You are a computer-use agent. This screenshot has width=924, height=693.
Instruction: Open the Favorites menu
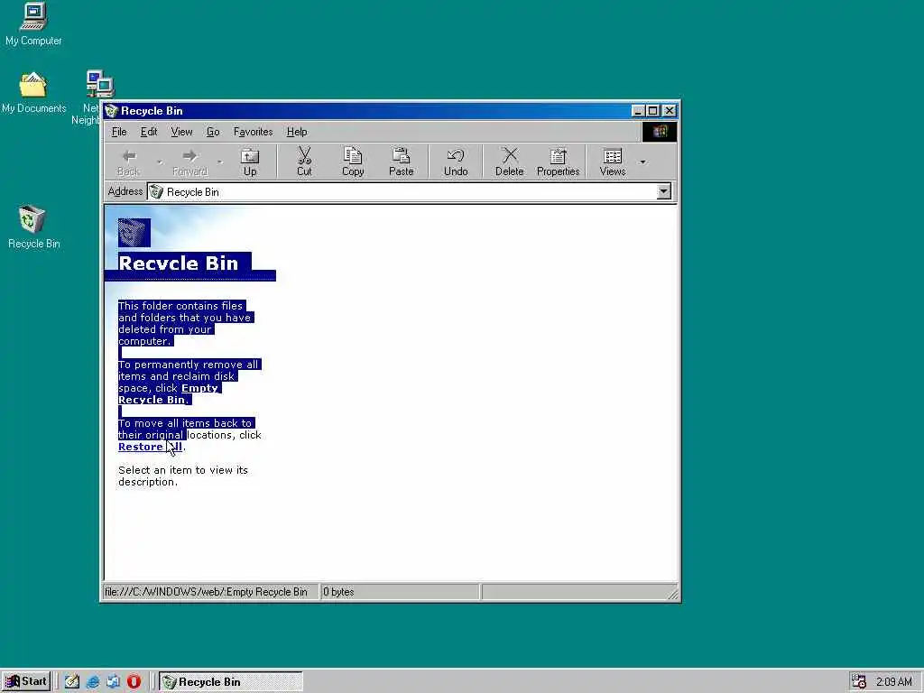pos(253,132)
